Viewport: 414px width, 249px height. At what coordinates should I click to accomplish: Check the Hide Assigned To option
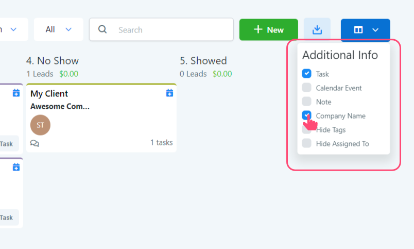[x=307, y=143]
